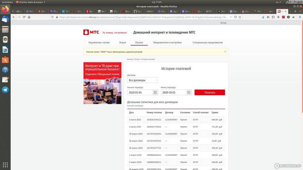
Task: Expand the Все договоры dropdown
Action: (142, 80)
